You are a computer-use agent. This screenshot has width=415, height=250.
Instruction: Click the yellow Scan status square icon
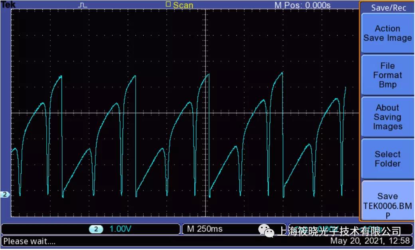coord(168,5)
